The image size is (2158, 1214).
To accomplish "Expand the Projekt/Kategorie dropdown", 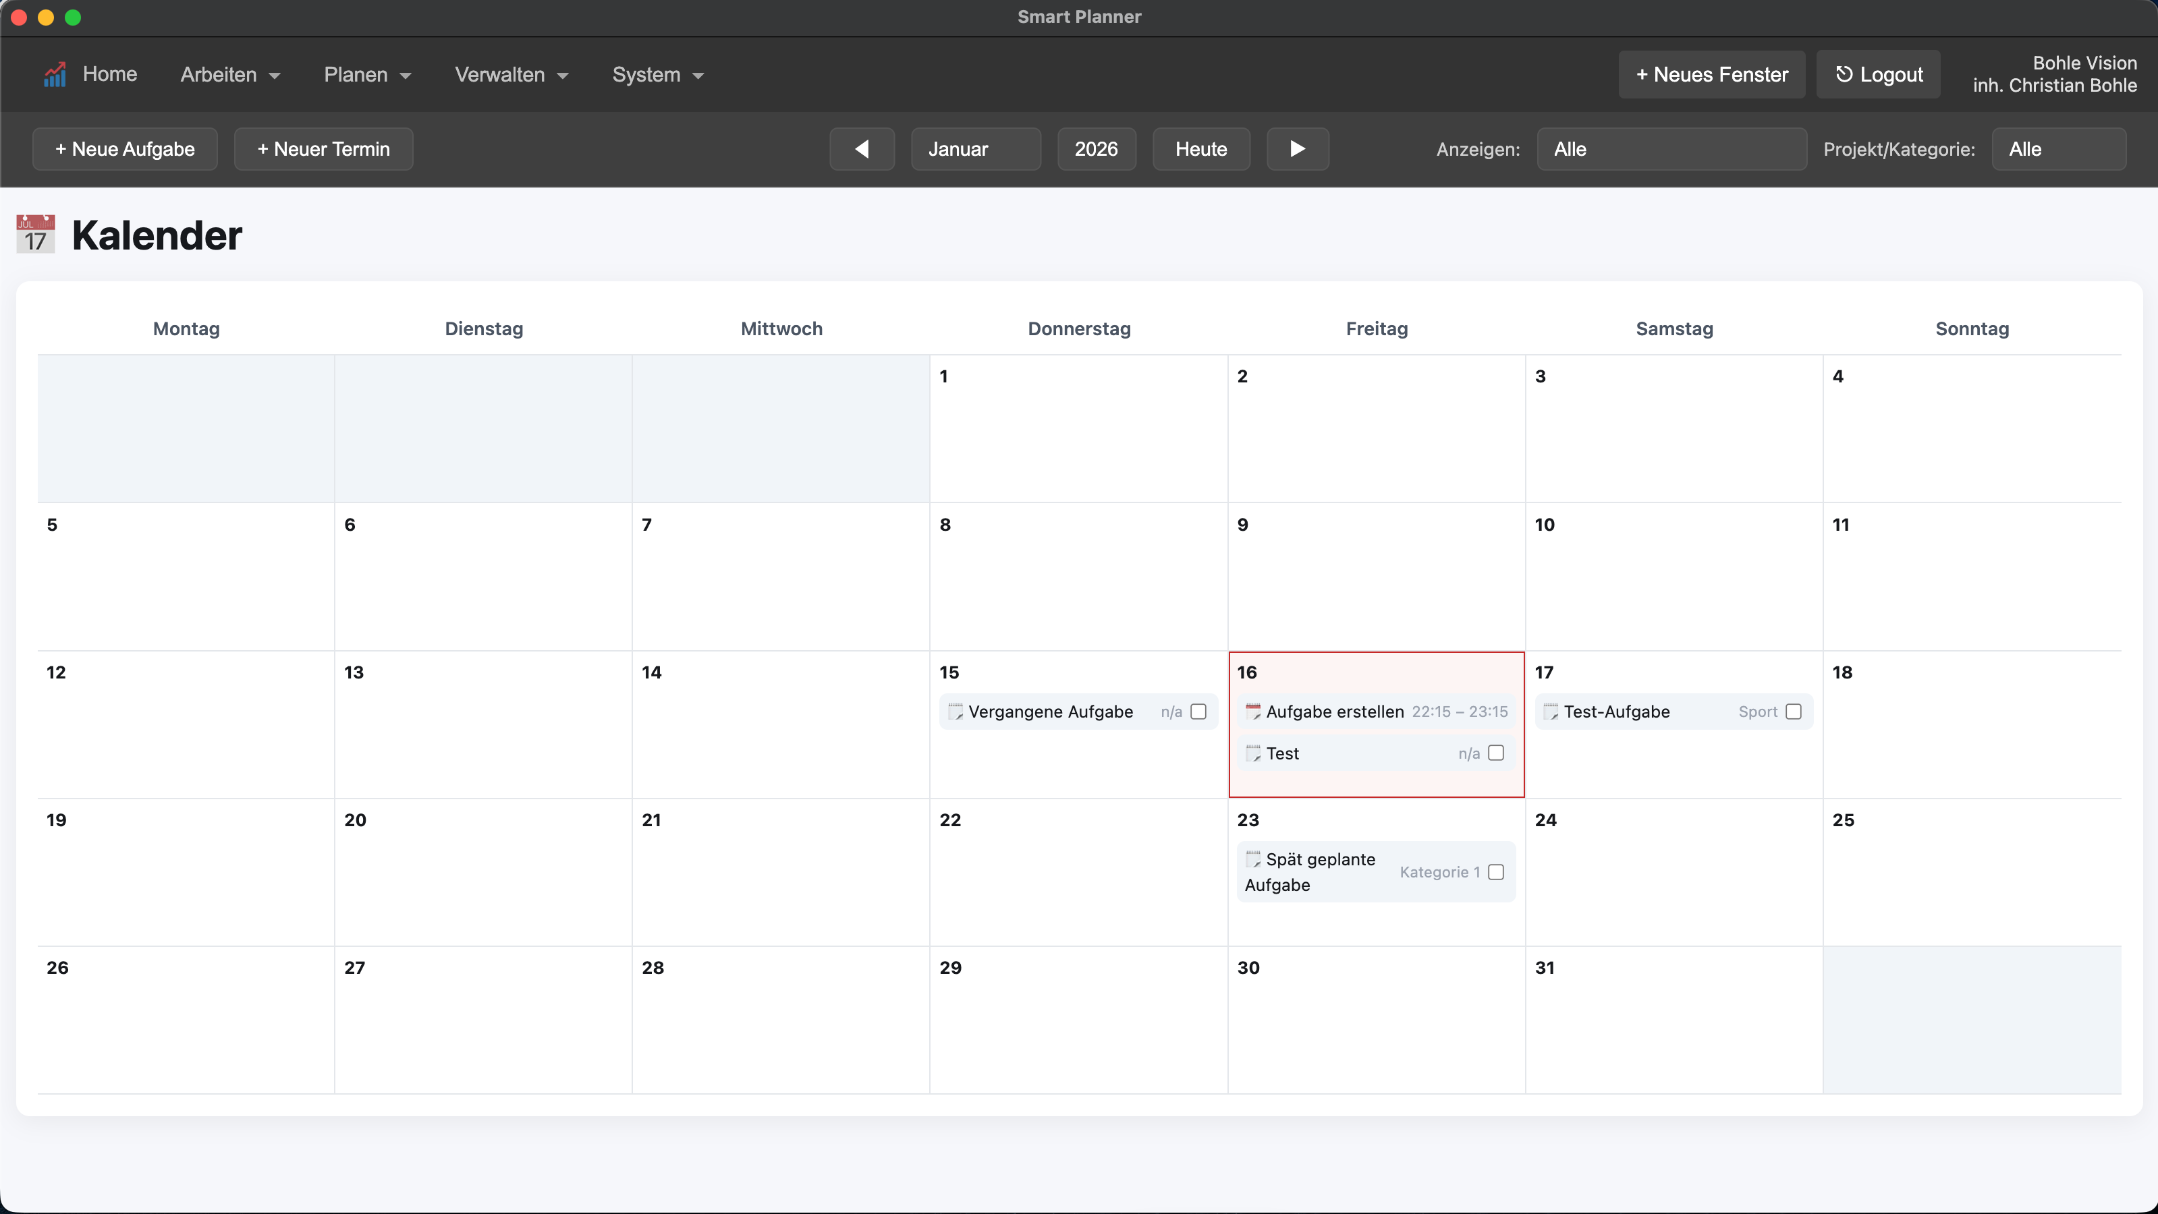I will pos(2057,149).
